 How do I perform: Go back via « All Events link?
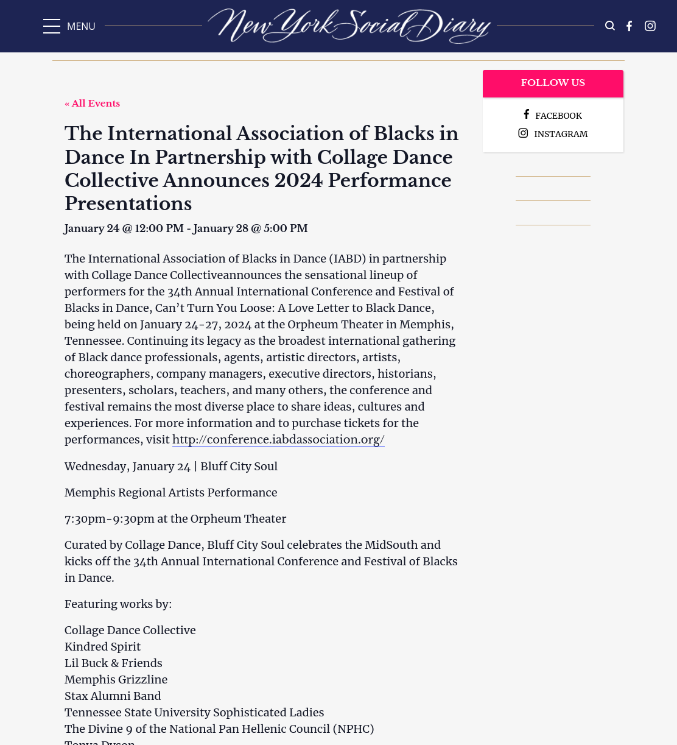tap(93, 104)
